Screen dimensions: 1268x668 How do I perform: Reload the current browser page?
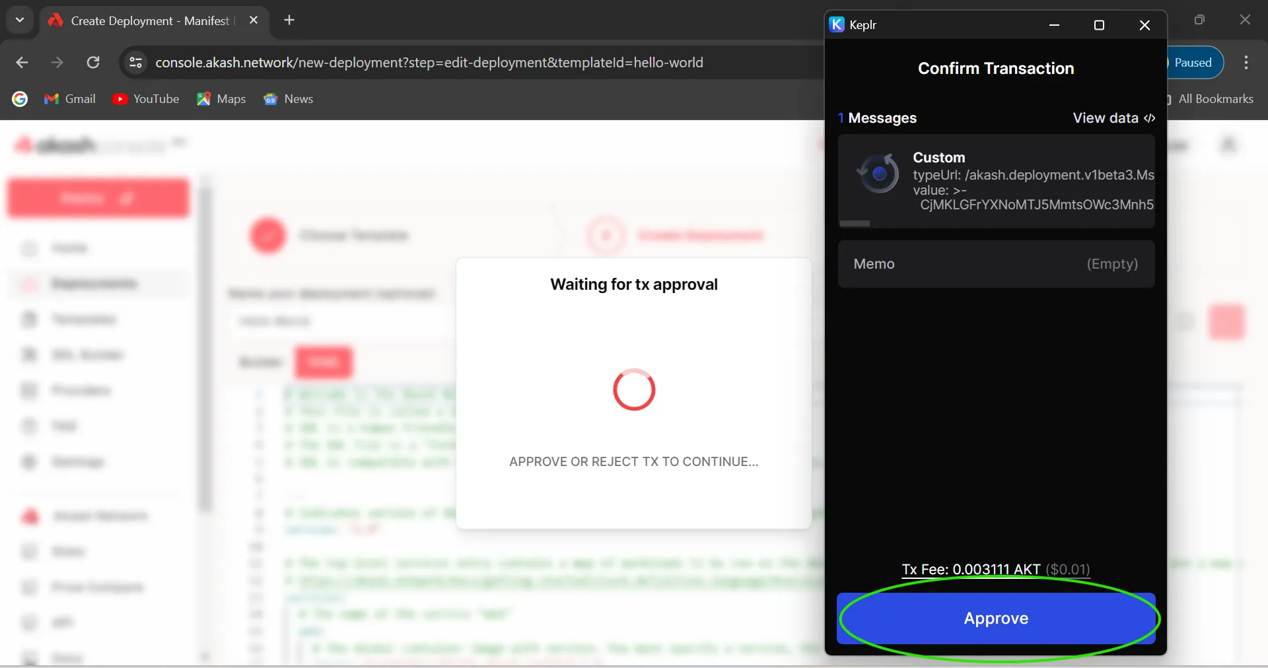[93, 63]
